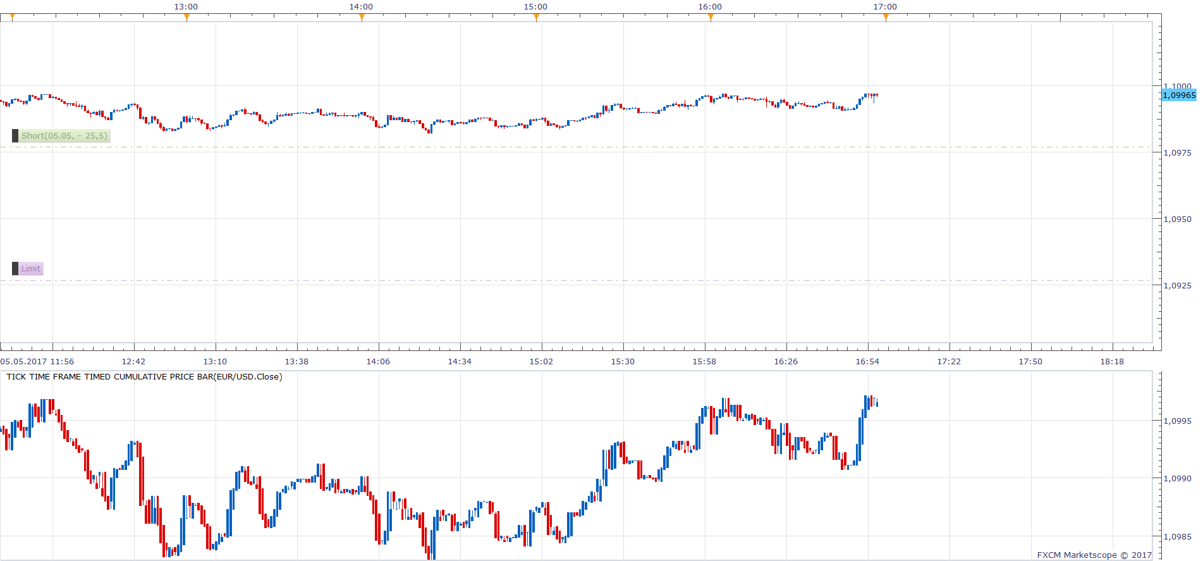Click the 14:06 time axis label
The height and width of the screenshot is (561, 1203).
[378, 362]
